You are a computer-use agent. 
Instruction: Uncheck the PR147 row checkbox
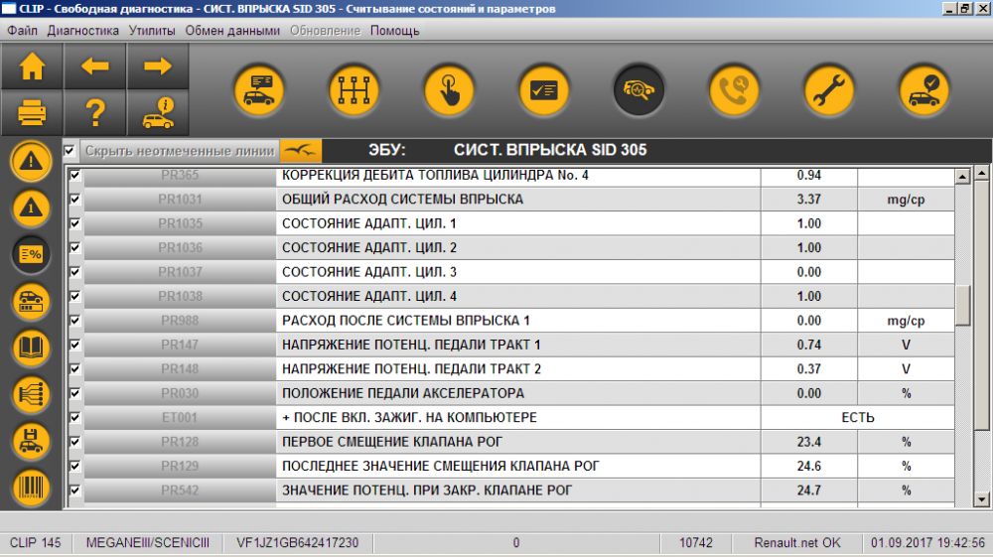pos(74,345)
